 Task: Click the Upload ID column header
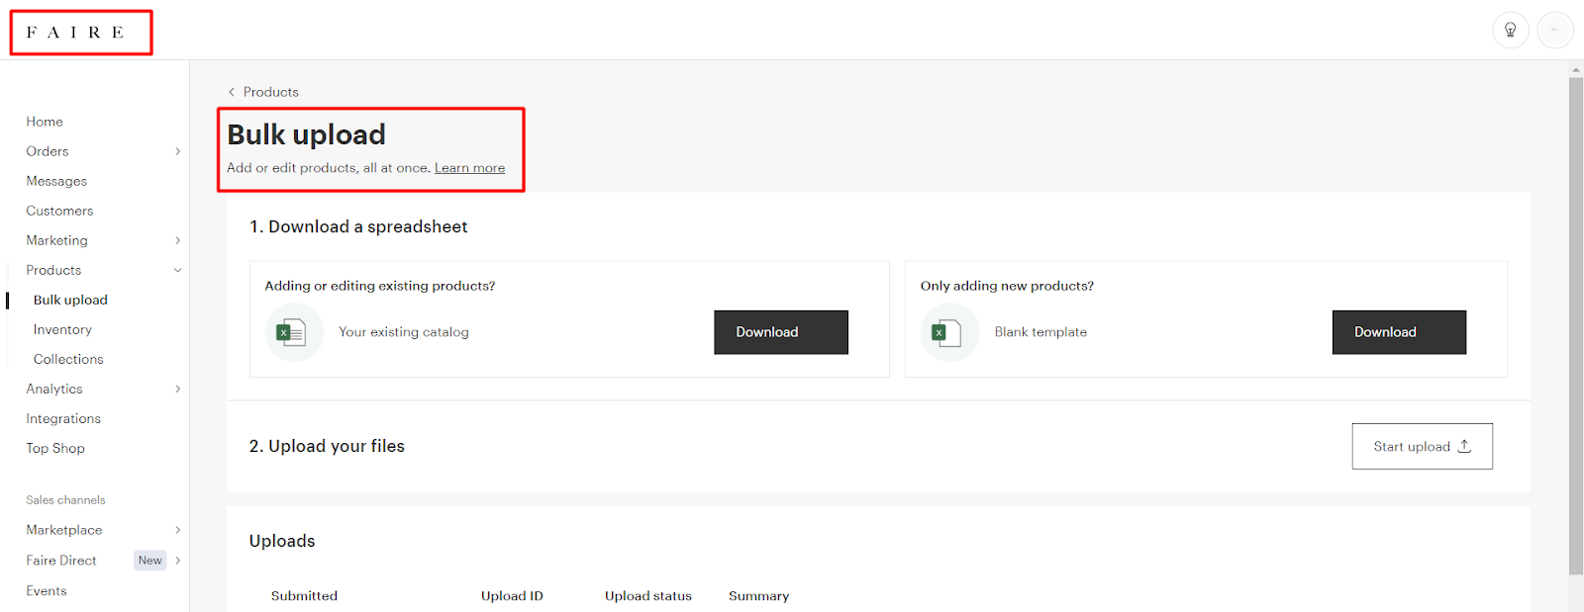[512, 596]
